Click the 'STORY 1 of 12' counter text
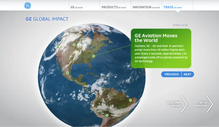219x127 pixels. pyautogui.click(x=180, y=25)
